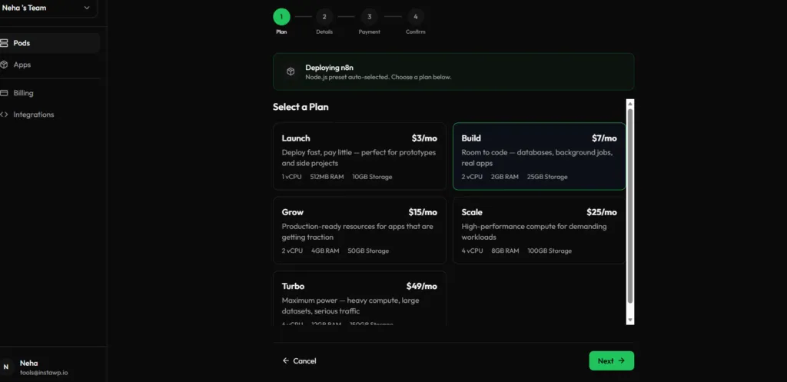Click the N user avatar icon
Image resolution: width=787 pixels, height=382 pixels.
[6, 367]
